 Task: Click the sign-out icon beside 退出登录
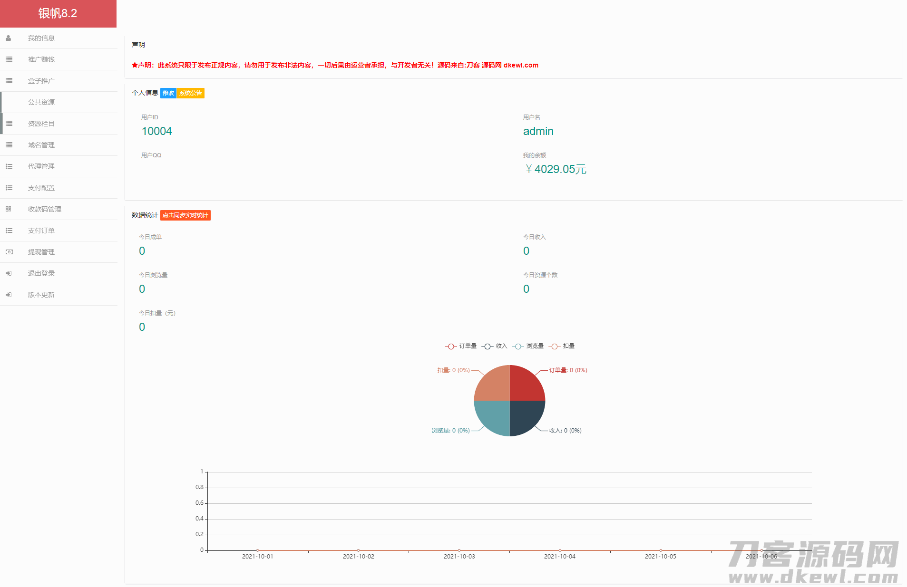click(x=9, y=273)
